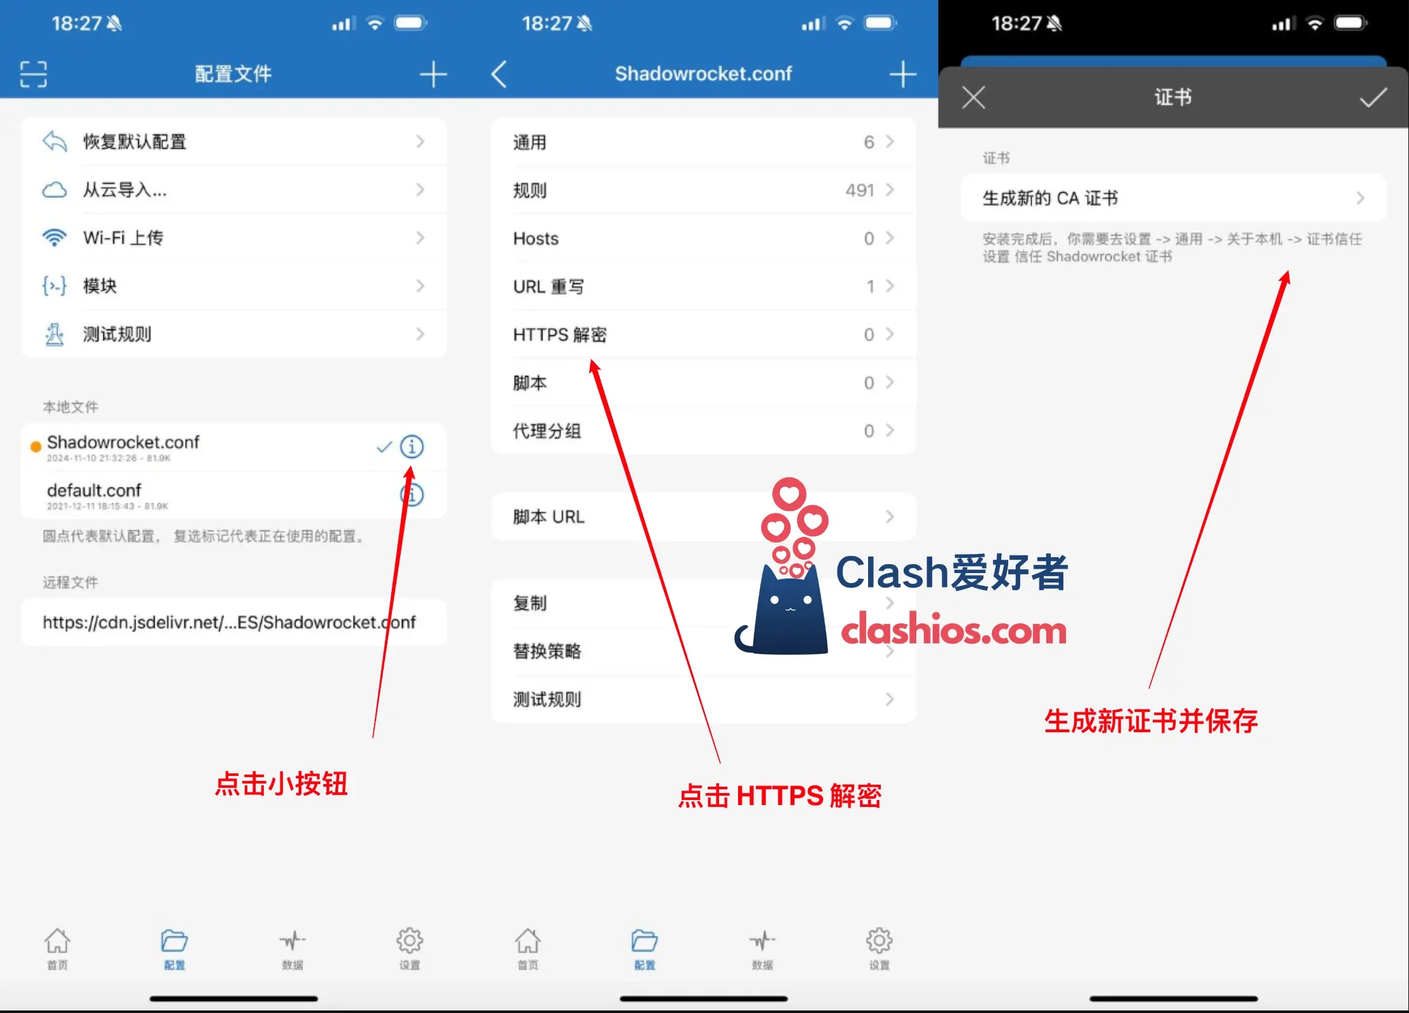Tap 生成新的 CA 证书 button
Screen dimensions: 1409x1013
(x=1165, y=198)
